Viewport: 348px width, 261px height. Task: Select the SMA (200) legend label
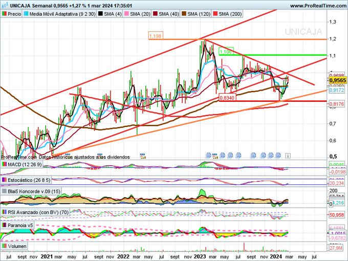(230, 14)
